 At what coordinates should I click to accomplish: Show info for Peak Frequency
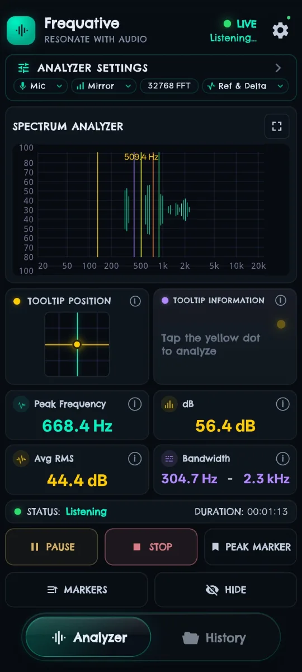click(134, 404)
